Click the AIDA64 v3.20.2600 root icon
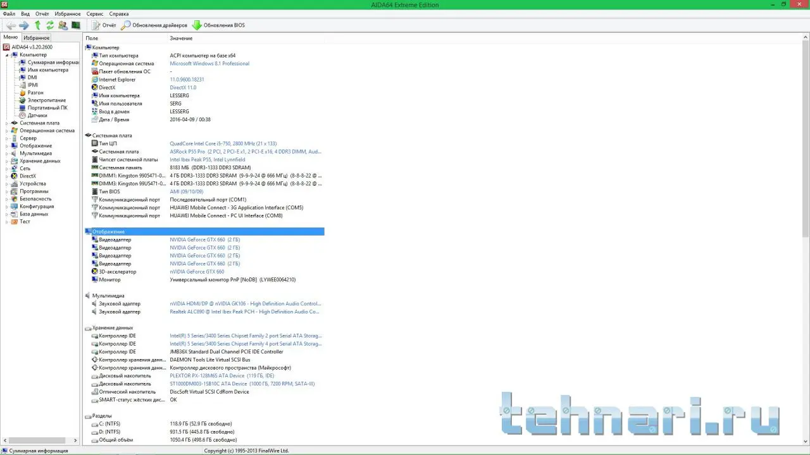810x455 pixels. coord(7,47)
